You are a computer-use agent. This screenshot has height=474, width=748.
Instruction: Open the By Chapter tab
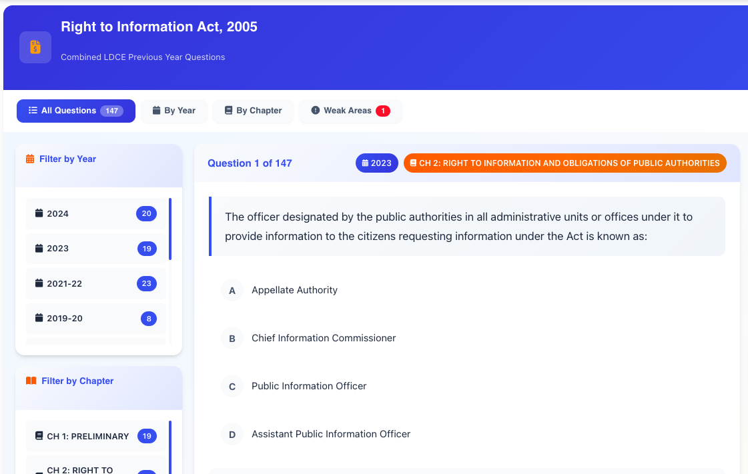[253, 111]
